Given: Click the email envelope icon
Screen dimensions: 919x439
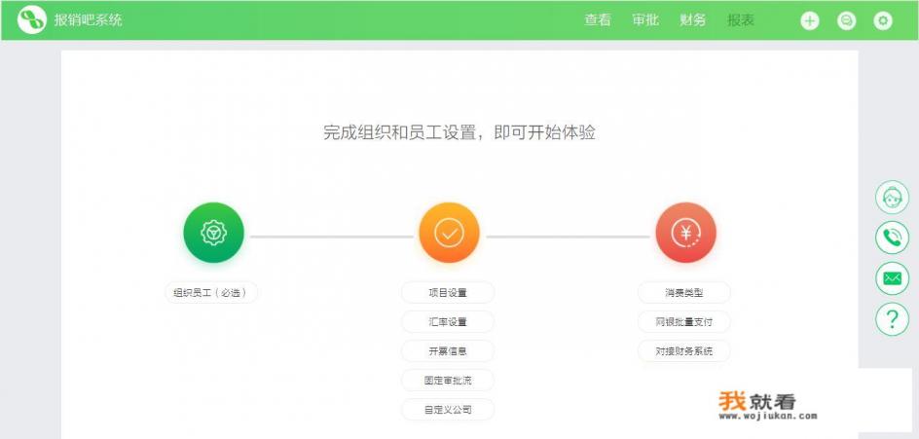Looking at the screenshot, I should 892,278.
